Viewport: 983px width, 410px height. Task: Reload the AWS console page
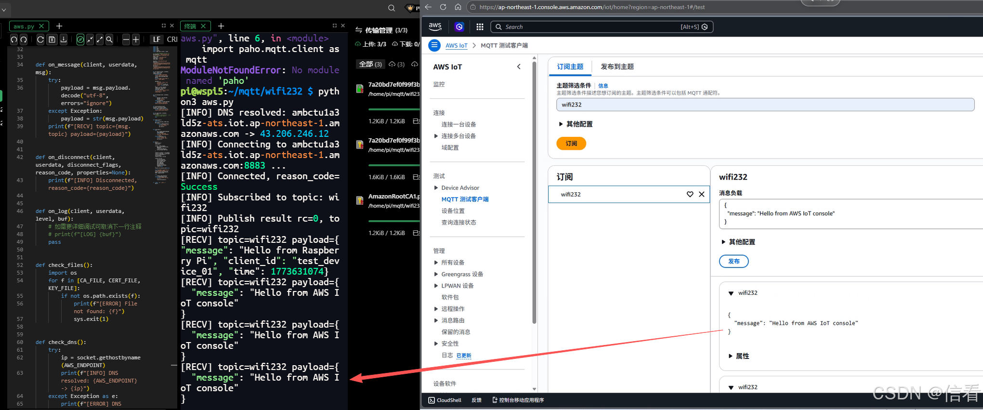[443, 7]
